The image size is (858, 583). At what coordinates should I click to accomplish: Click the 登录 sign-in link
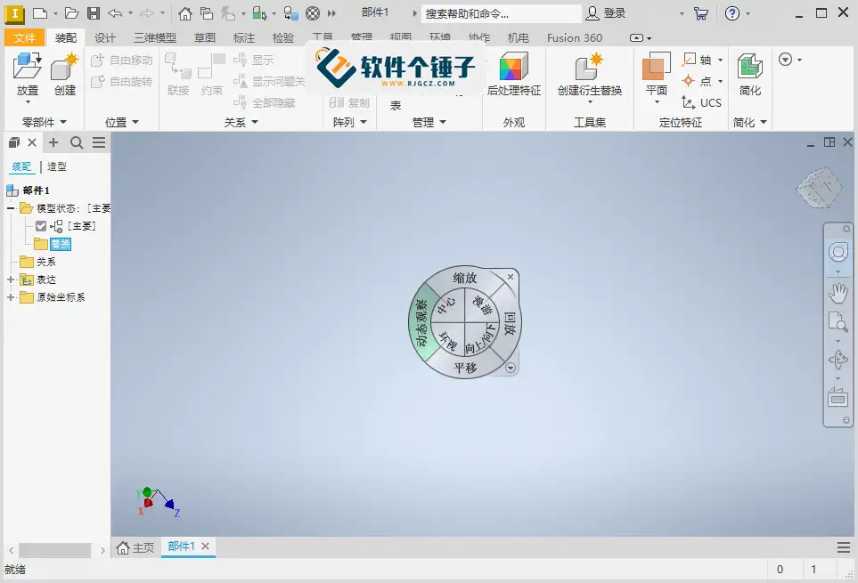pyautogui.click(x=615, y=12)
